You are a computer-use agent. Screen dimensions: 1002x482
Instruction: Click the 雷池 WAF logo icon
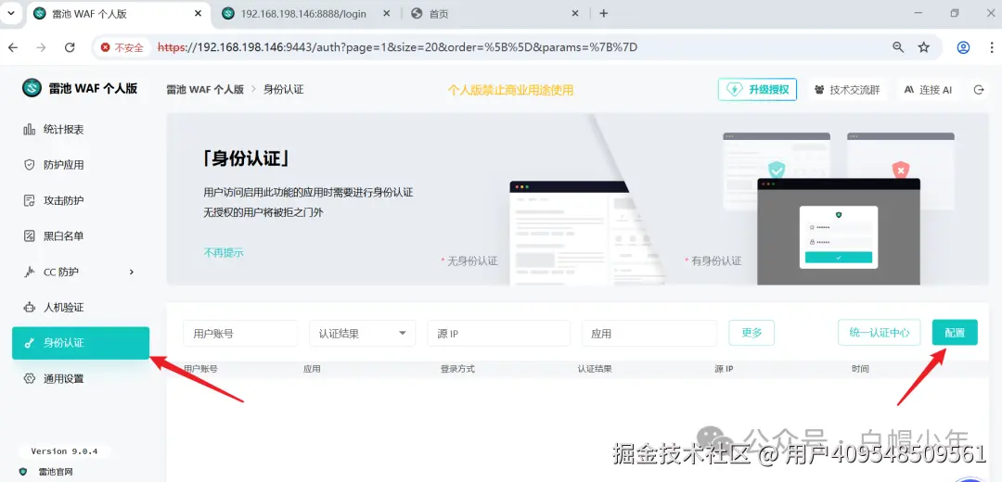32,88
